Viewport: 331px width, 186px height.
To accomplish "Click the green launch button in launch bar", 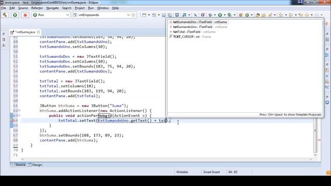I will point(15,15).
